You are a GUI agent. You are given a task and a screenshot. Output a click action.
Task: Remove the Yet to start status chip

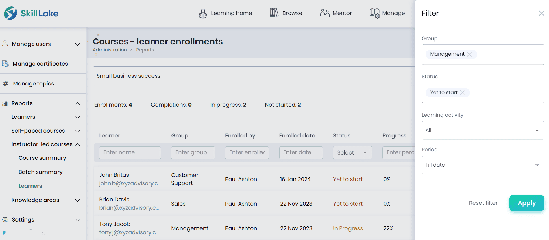coord(462,92)
